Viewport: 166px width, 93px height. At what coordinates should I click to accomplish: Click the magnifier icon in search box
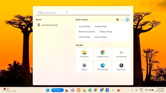coord(39,13)
